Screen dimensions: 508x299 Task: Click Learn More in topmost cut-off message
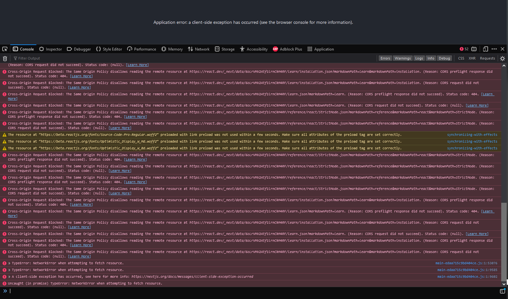pyautogui.click(x=138, y=65)
